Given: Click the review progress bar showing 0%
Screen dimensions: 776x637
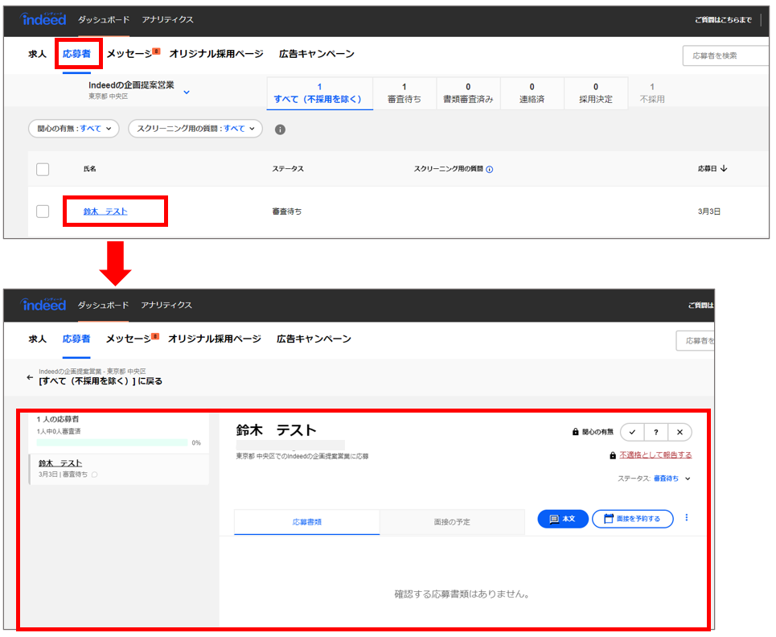Looking at the screenshot, I should coord(113,442).
